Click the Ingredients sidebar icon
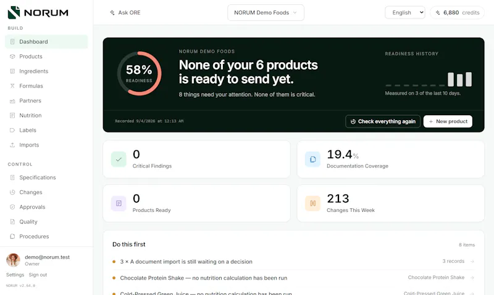Screen dimensions: 494x295 click(12, 71)
